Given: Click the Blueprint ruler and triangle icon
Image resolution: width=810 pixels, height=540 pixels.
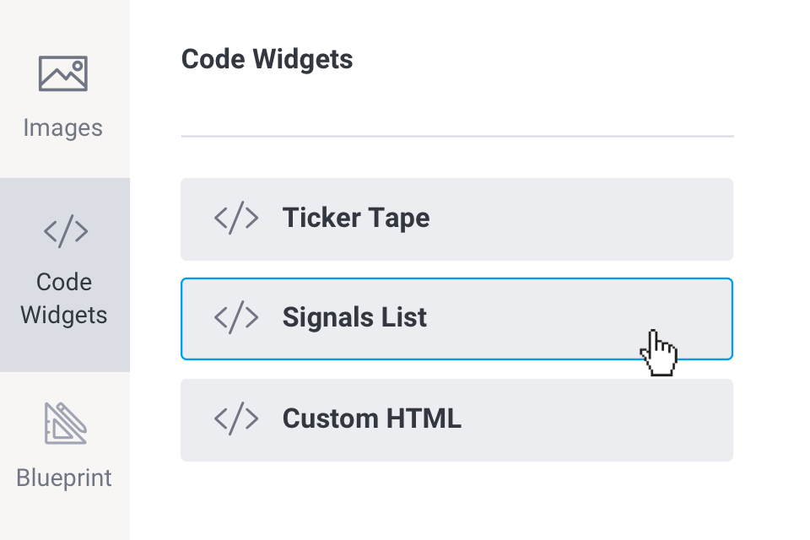Looking at the screenshot, I should [65, 424].
